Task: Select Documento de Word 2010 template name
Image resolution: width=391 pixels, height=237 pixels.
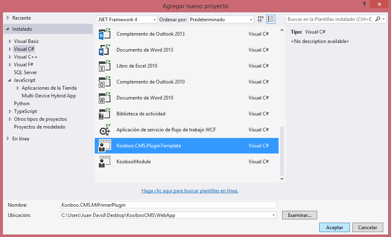Action: pyautogui.click(x=145, y=98)
